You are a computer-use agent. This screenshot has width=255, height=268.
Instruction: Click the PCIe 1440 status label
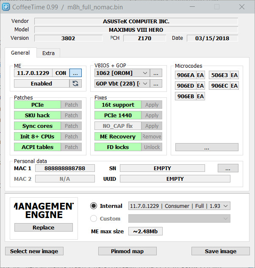tap(118, 115)
